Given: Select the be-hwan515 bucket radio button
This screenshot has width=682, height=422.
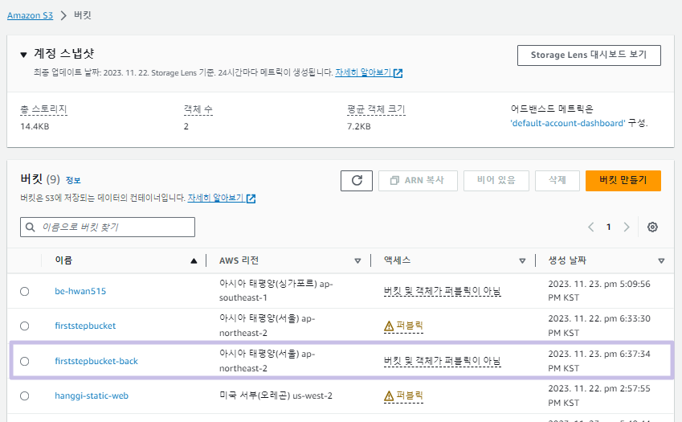Looking at the screenshot, I should [x=24, y=291].
